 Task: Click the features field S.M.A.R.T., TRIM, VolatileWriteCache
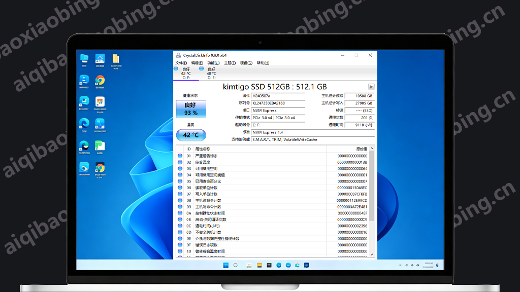point(313,140)
